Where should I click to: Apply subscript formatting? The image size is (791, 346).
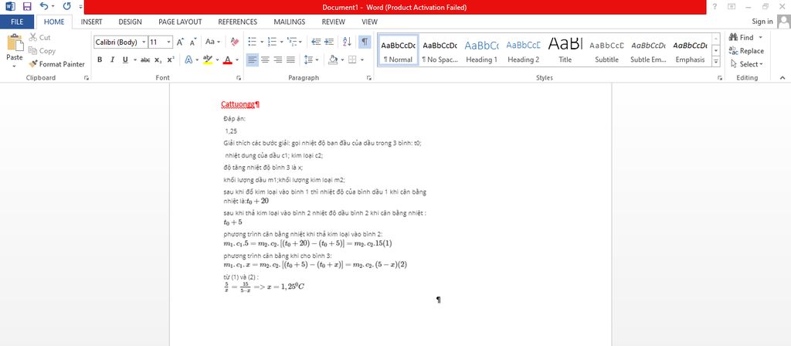coord(158,59)
